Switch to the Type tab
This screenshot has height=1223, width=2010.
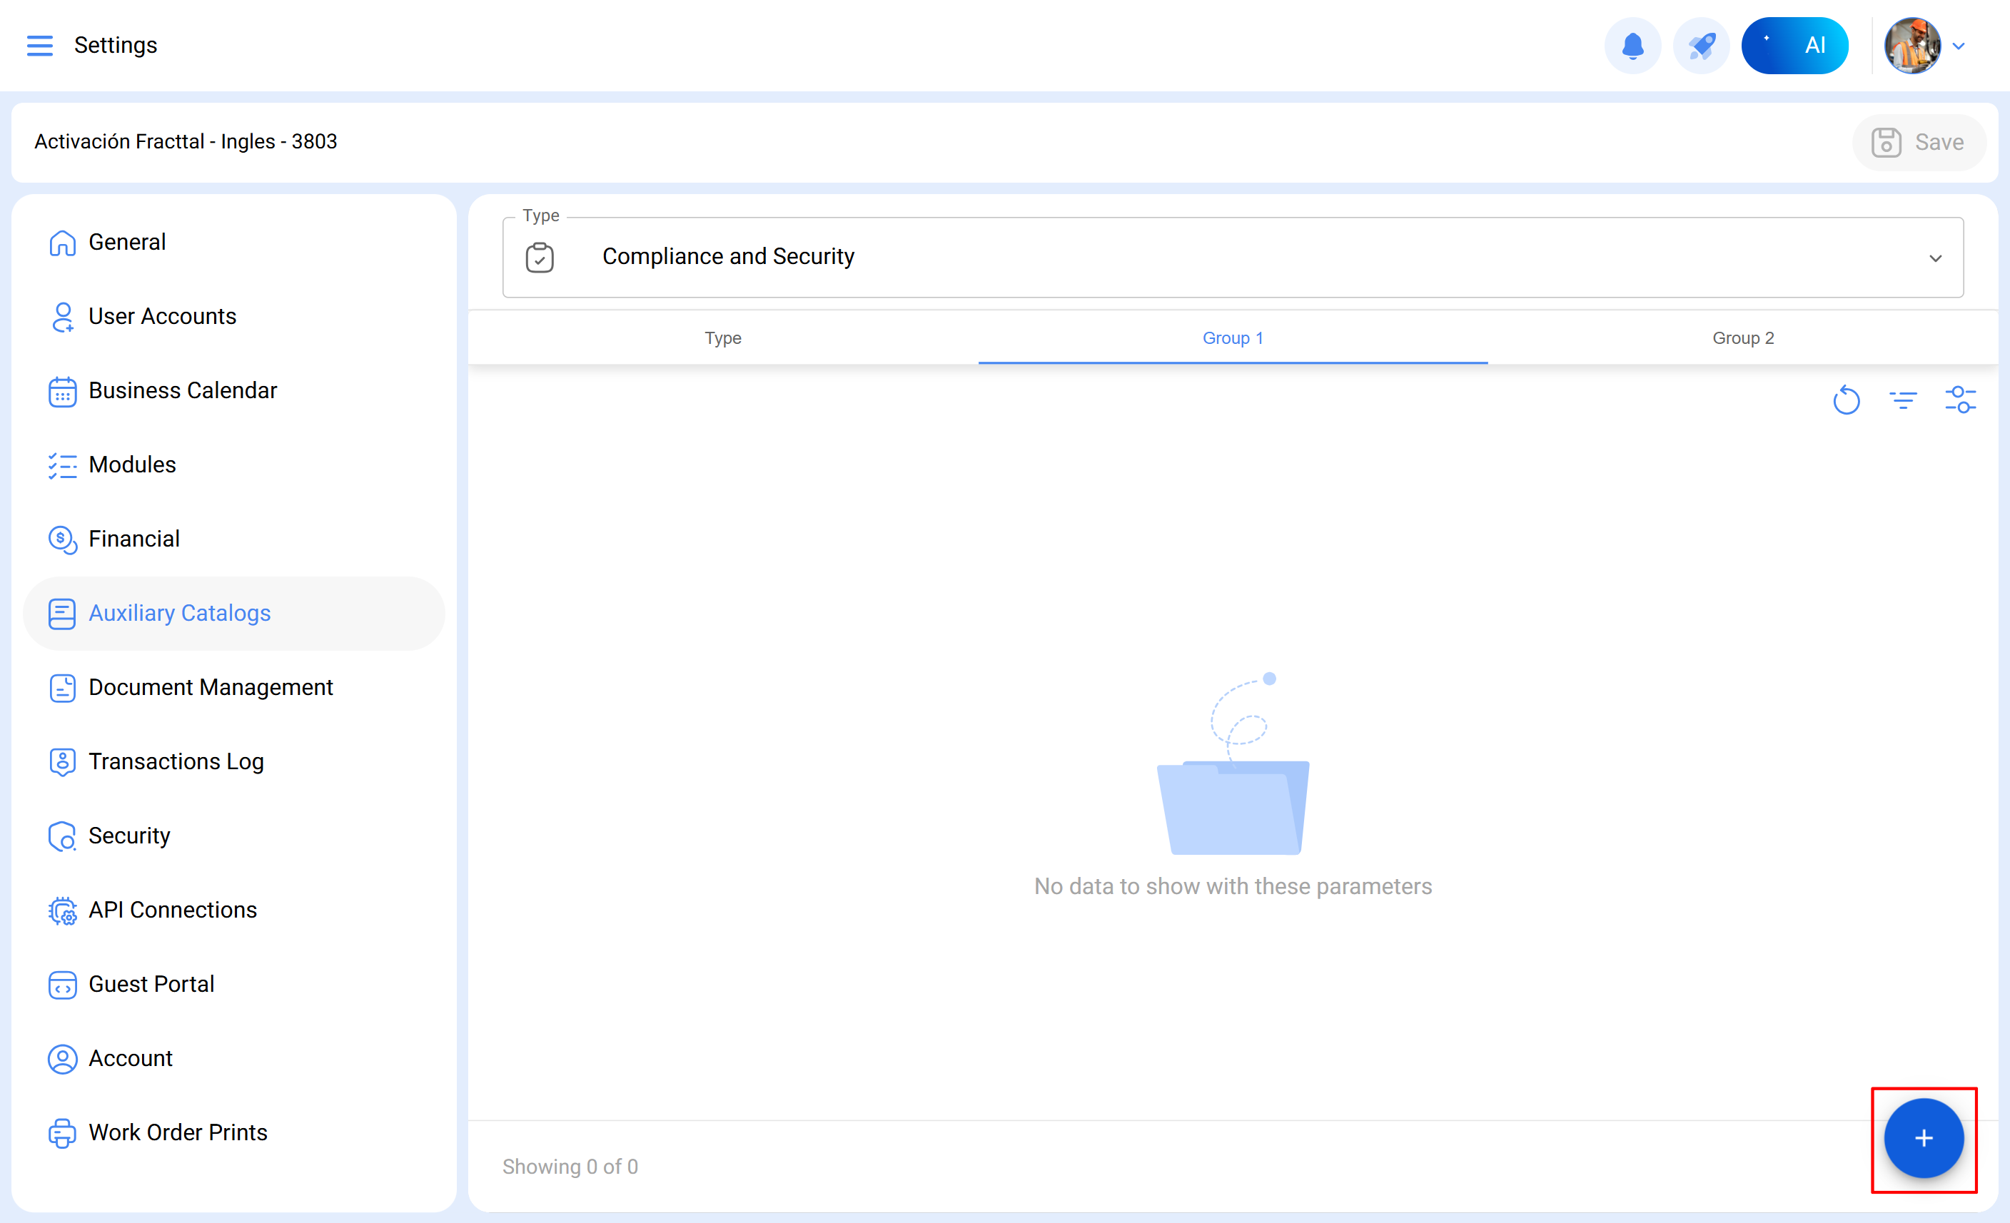coord(723,338)
